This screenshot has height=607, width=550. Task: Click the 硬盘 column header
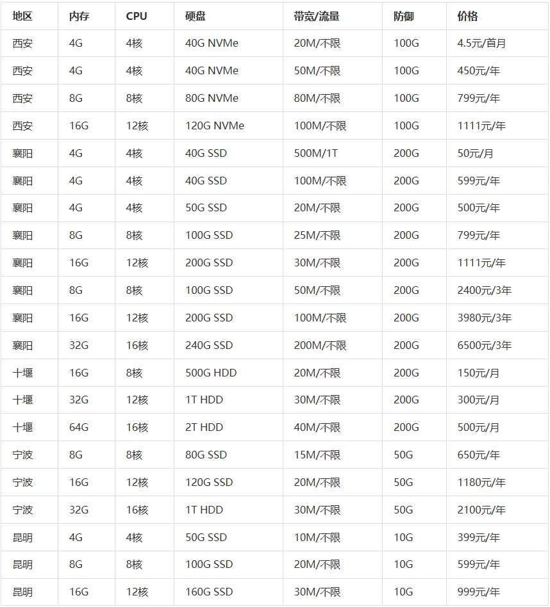click(x=196, y=16)
